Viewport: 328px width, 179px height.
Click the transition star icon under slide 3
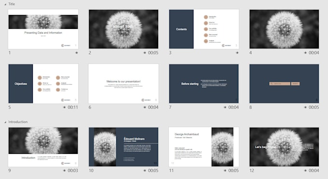[x=237, y=53]
